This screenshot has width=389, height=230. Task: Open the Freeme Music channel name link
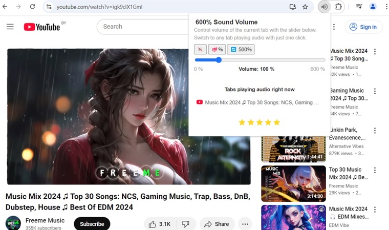(45, 220)
